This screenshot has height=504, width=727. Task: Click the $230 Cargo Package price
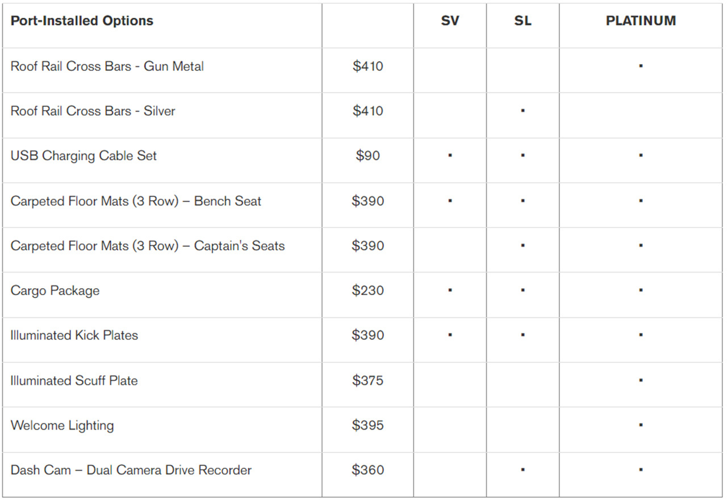[367, 291]
